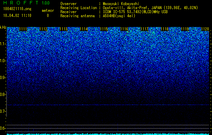Click the 0.6 frequency axis label
The height and width of the screenshot is (135, 212).
2,128
